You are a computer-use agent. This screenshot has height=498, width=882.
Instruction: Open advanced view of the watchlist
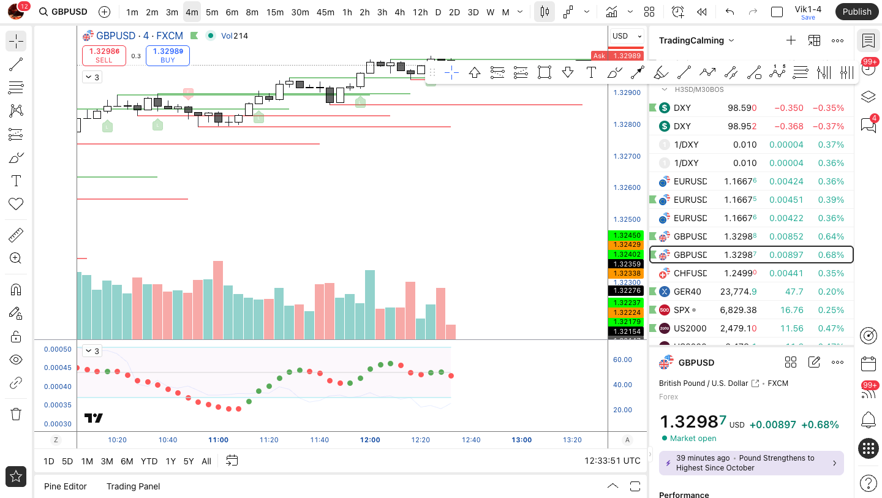tap(814, 40)
